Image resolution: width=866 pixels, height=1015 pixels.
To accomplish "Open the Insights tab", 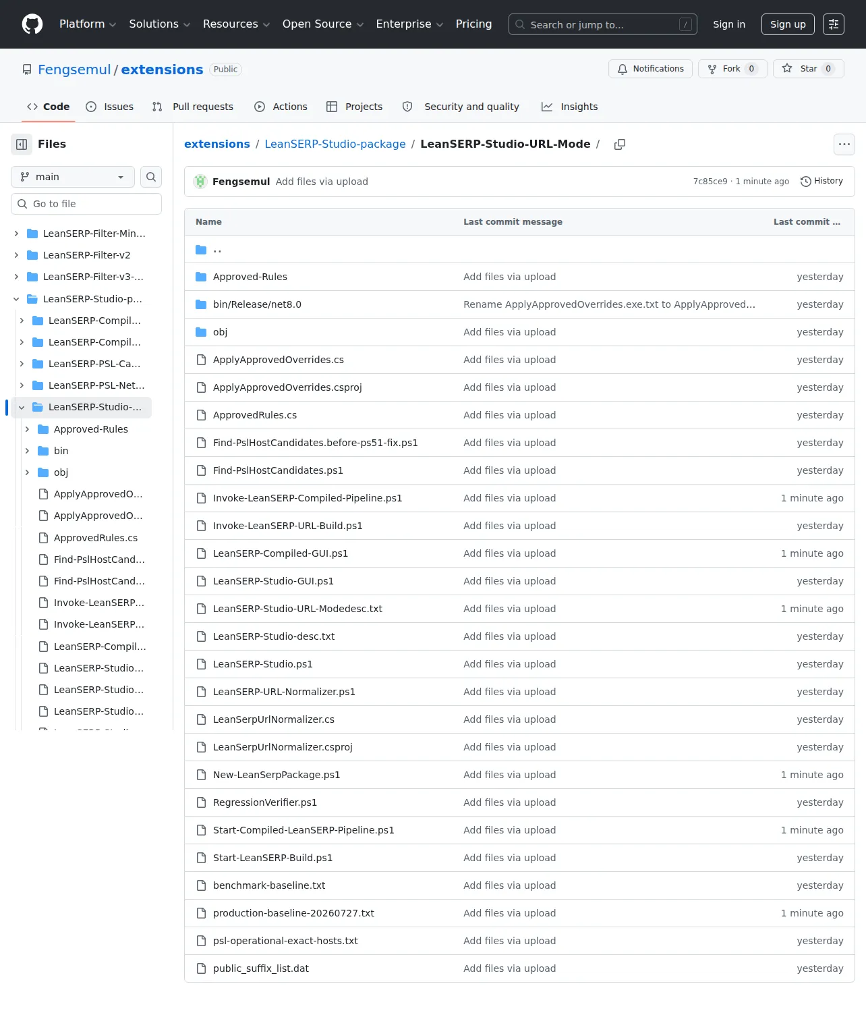I will 570,107.
